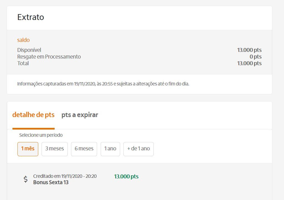Click the 'Total' balance label
Image resolution: width=284 pixels, height=200 pixels.
pyautogui.click(x=23, y=63)
